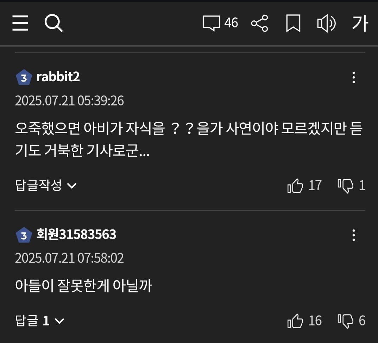Tap 아들이 잘못한게 아닐까 comment text

[83, 286]
